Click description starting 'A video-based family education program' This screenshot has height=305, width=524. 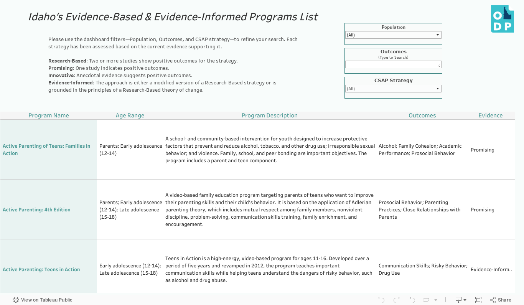tap(269, 210)
